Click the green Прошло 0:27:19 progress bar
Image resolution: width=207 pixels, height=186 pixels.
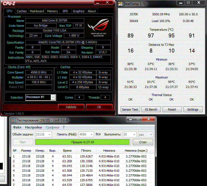click(83, 142)
